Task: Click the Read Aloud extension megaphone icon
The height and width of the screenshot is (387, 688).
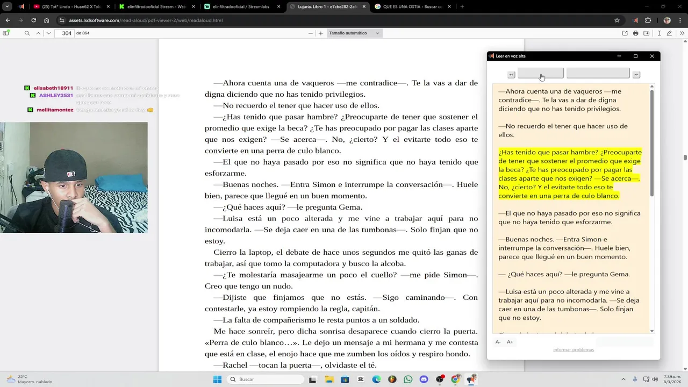Action: point(635,20)
